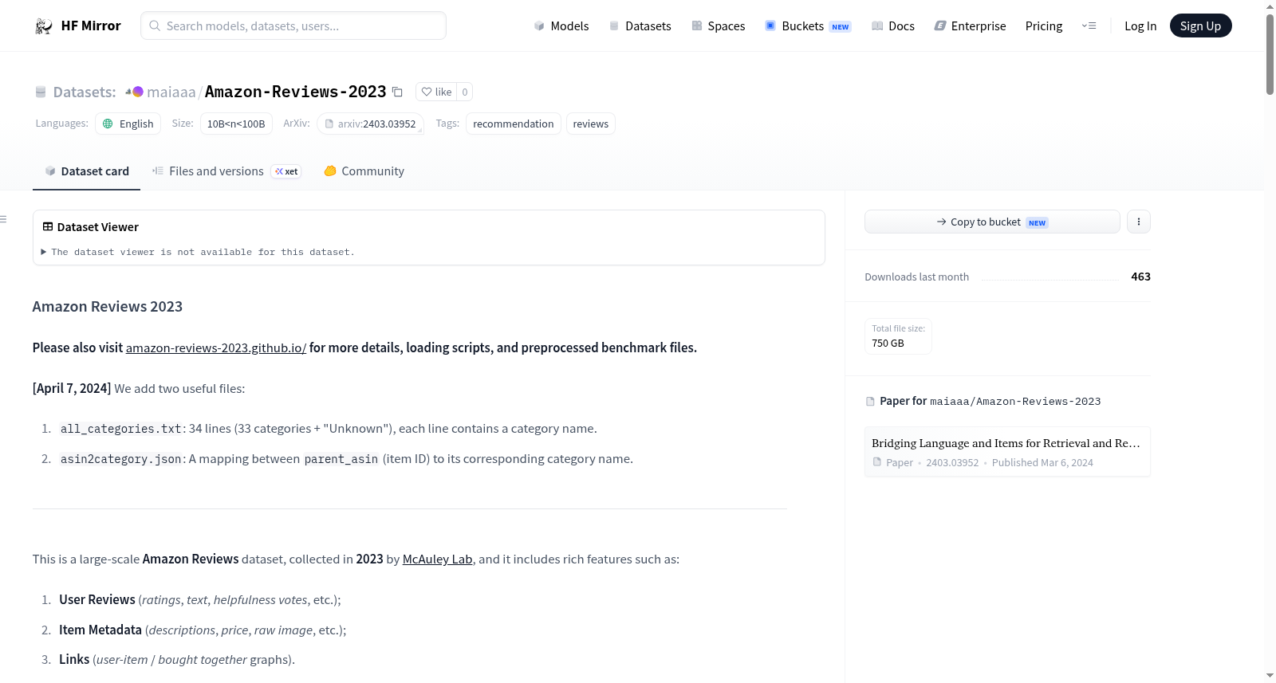Click the "Published Mar 6, 2024" text
The image size is (1276, 683).
point(1042,463)
